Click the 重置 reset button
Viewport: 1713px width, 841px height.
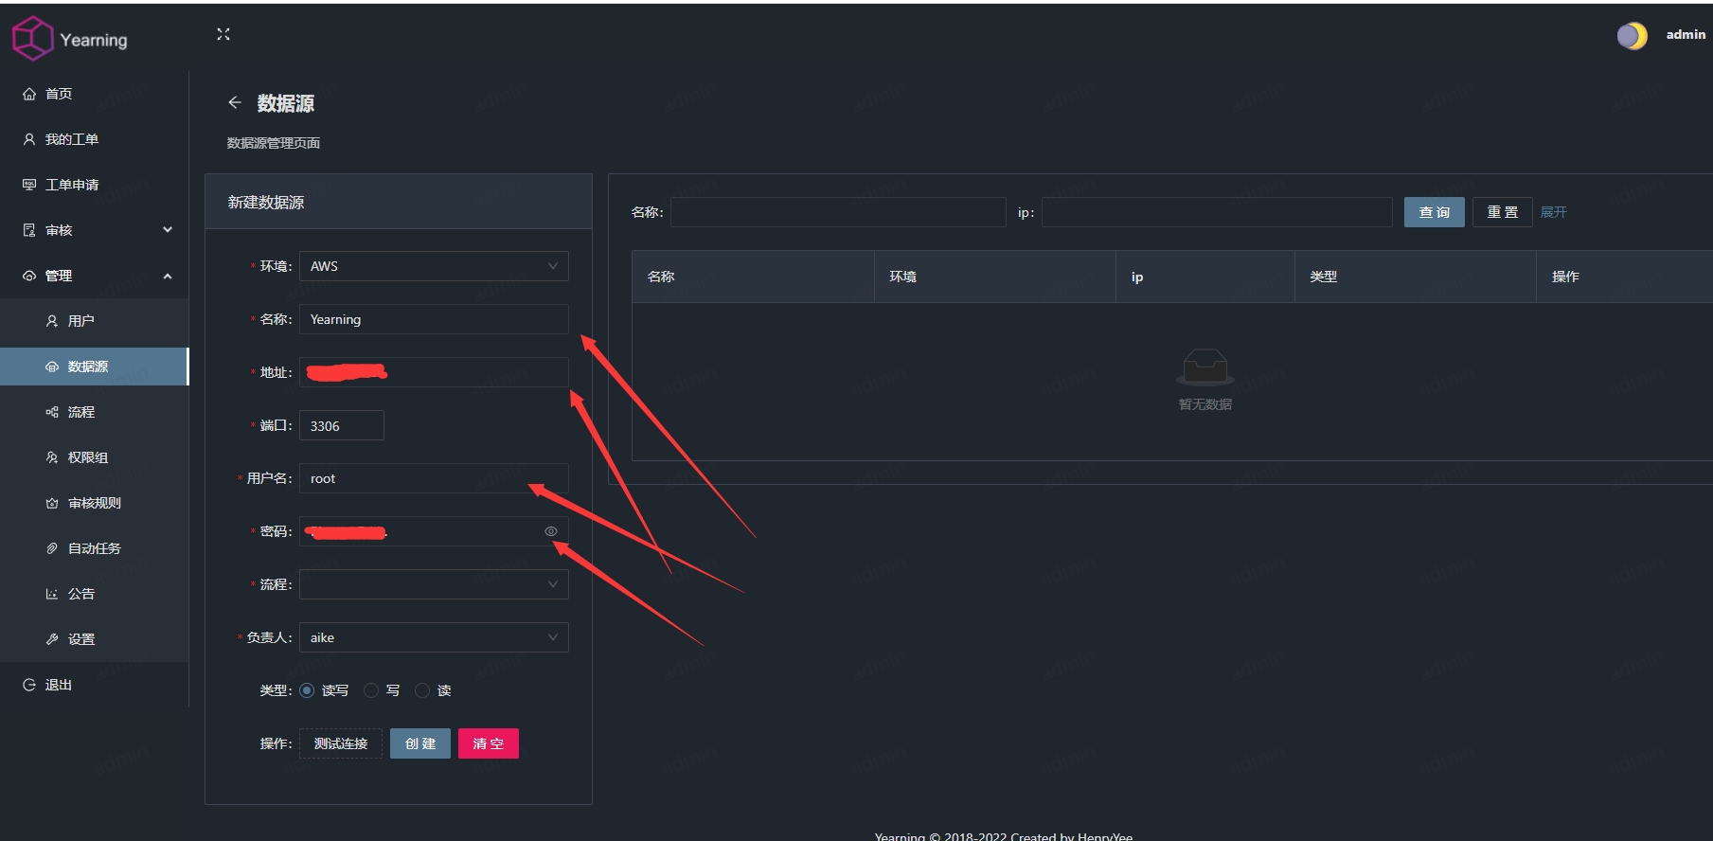1503,212
